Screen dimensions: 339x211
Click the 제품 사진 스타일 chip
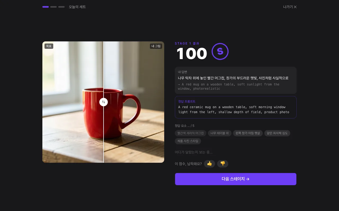pyautogui.click(x=188, y=141)
